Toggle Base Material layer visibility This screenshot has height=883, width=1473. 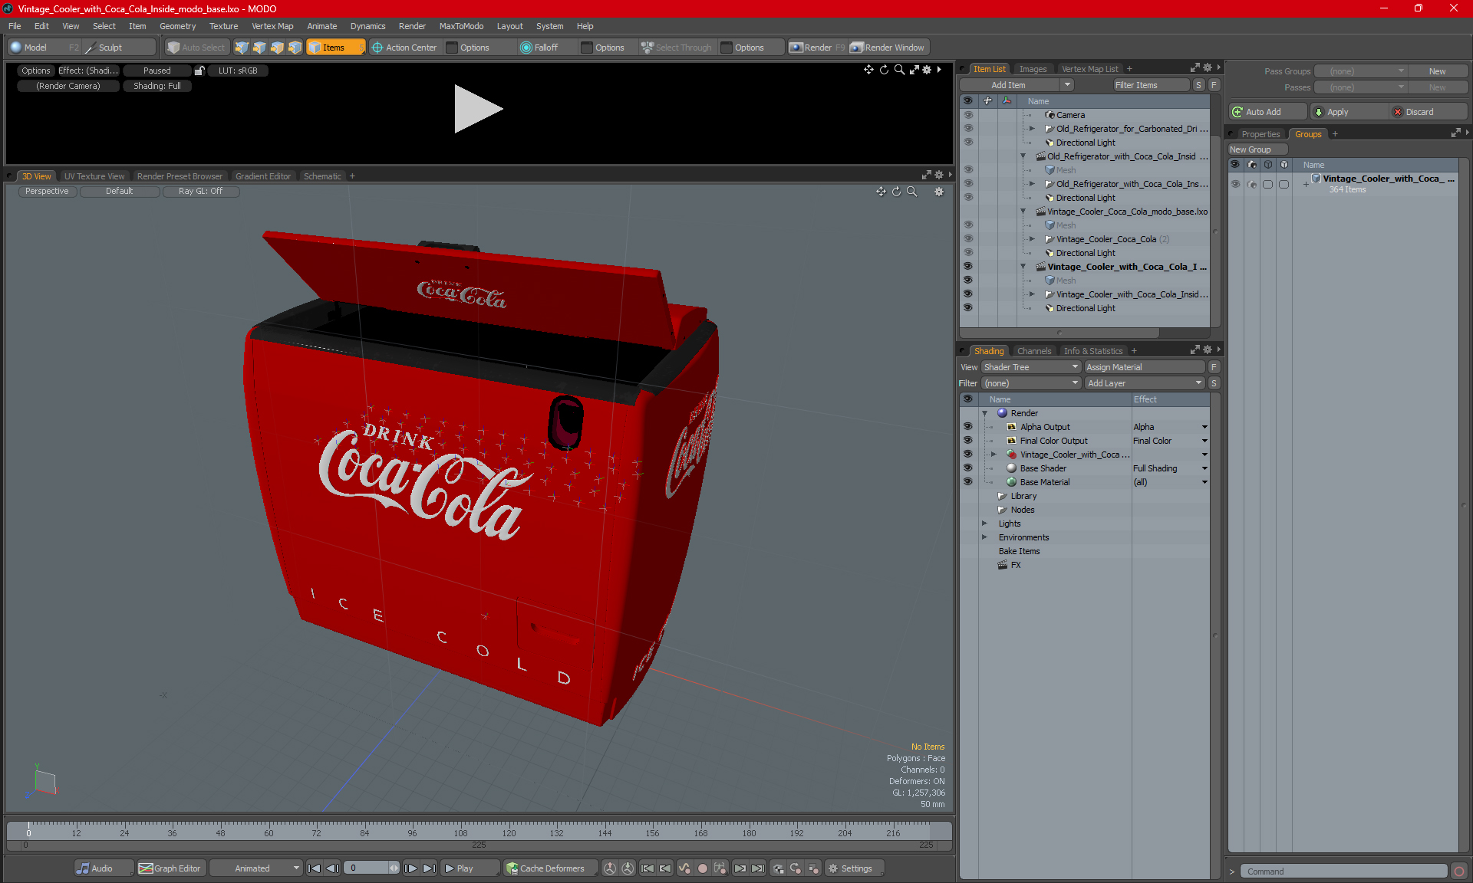[967, 482]
